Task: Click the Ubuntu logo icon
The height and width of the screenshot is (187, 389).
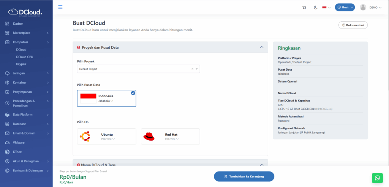Action: 85,136
